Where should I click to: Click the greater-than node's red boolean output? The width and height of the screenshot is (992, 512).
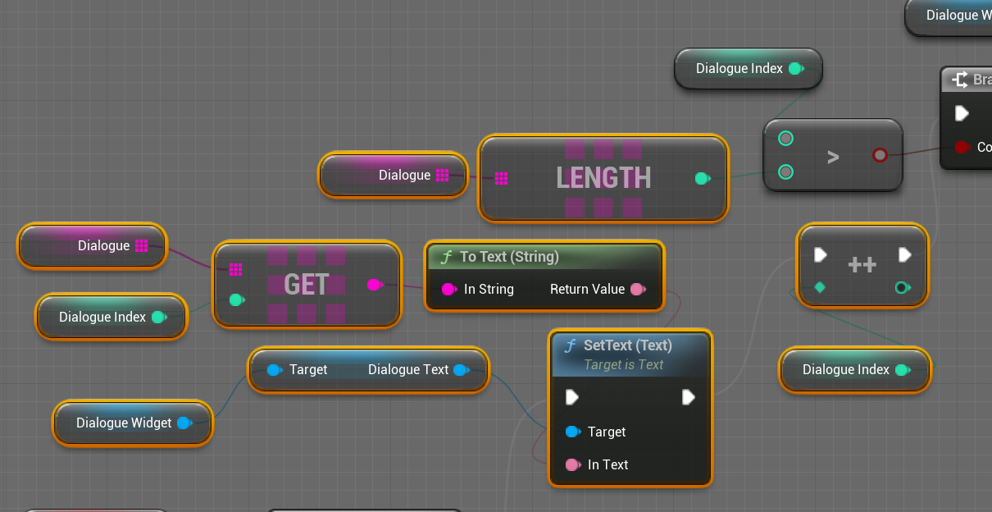click(880, 155)
